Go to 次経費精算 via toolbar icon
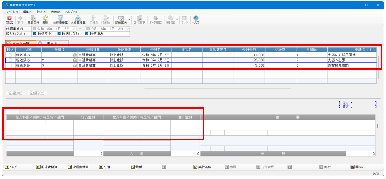Viewport: 386px width, 179px height. click(x=78, y=20)
